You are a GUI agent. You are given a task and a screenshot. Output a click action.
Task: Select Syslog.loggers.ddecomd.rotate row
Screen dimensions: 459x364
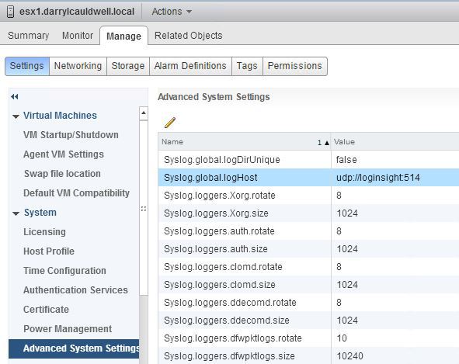[x=308, y=303]
